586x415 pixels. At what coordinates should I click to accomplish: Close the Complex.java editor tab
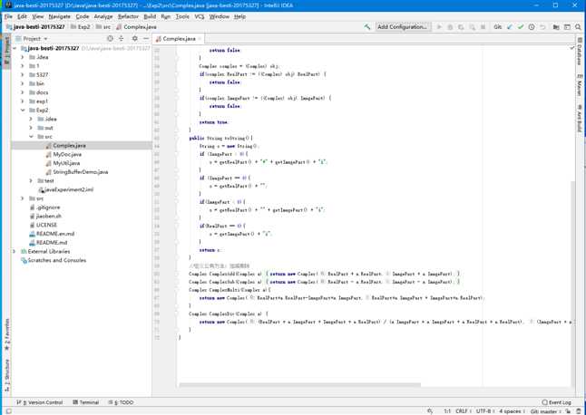point(200,39)
